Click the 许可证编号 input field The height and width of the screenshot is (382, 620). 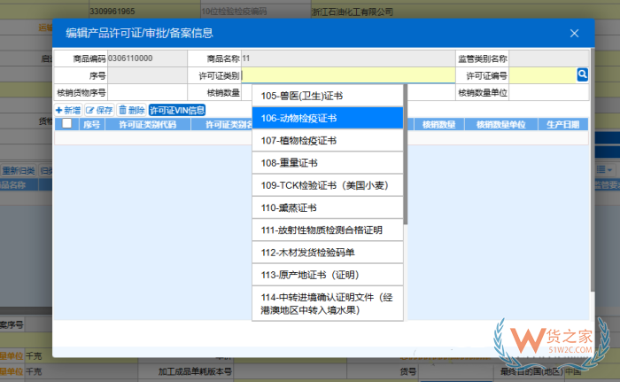point(542,75)
